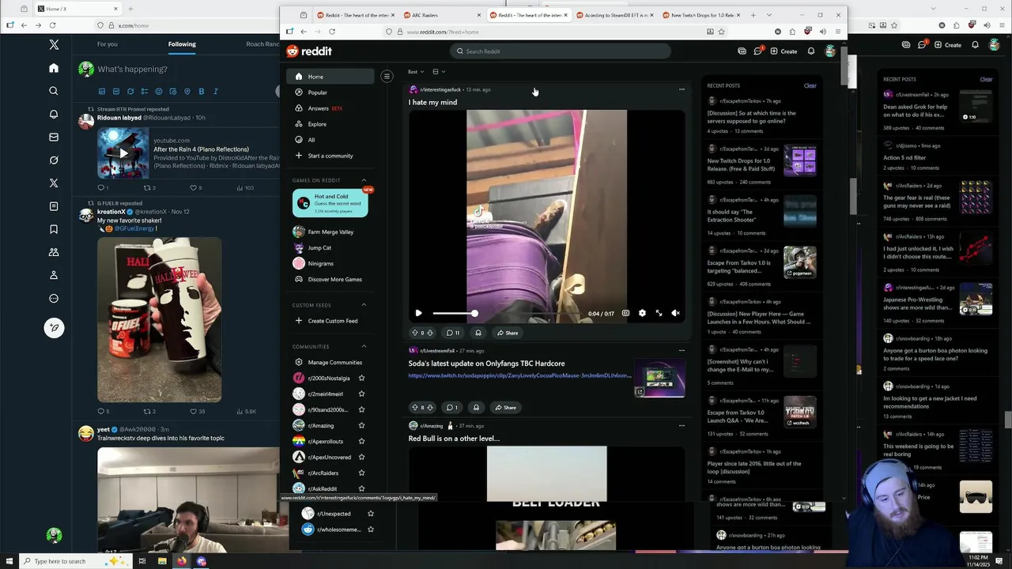This screenshot has height=569, width=1012.
Task: Click the Search Reddit field
Action: [561, 51]
